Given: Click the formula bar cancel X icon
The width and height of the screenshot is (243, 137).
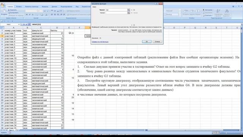Looking at the screenshot, I should pyautogui.click(x=24, y=24).
